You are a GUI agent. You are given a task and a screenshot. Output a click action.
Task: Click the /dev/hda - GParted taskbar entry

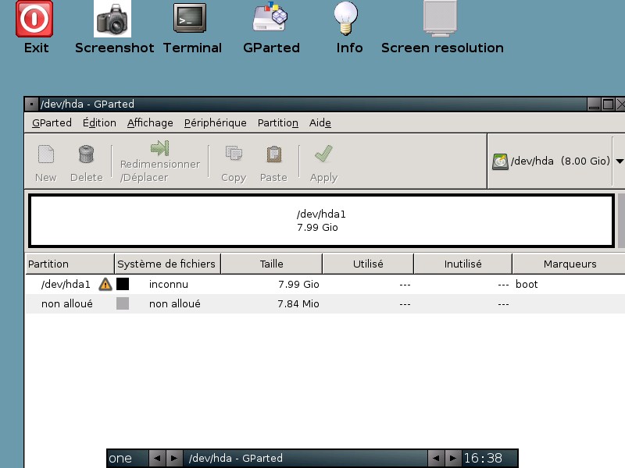[305, 458]
